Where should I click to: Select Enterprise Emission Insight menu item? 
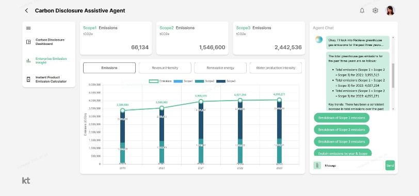pos(51,61)
